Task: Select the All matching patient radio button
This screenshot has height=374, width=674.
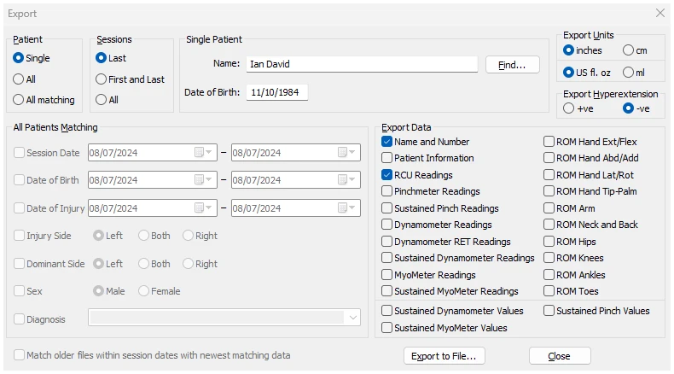Action: (x=19, y=100)
